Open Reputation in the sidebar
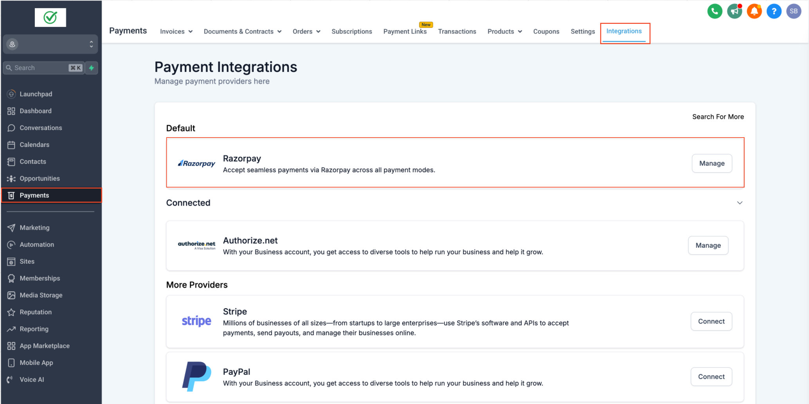This screenshot has height=404, width=809. 36,312
